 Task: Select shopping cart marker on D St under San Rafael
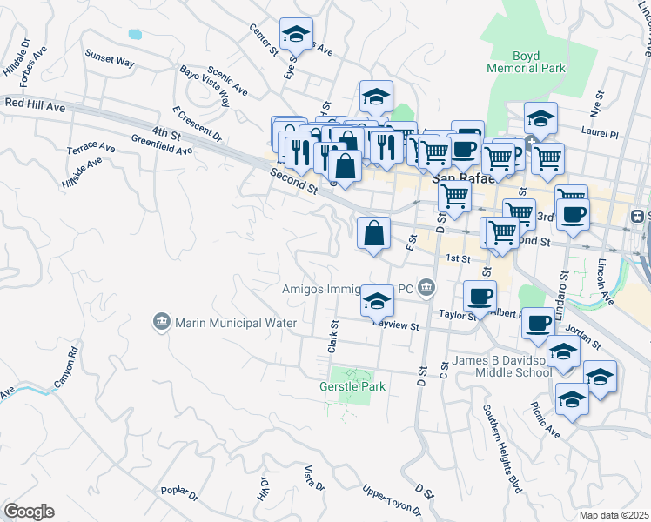click(454, 197)
